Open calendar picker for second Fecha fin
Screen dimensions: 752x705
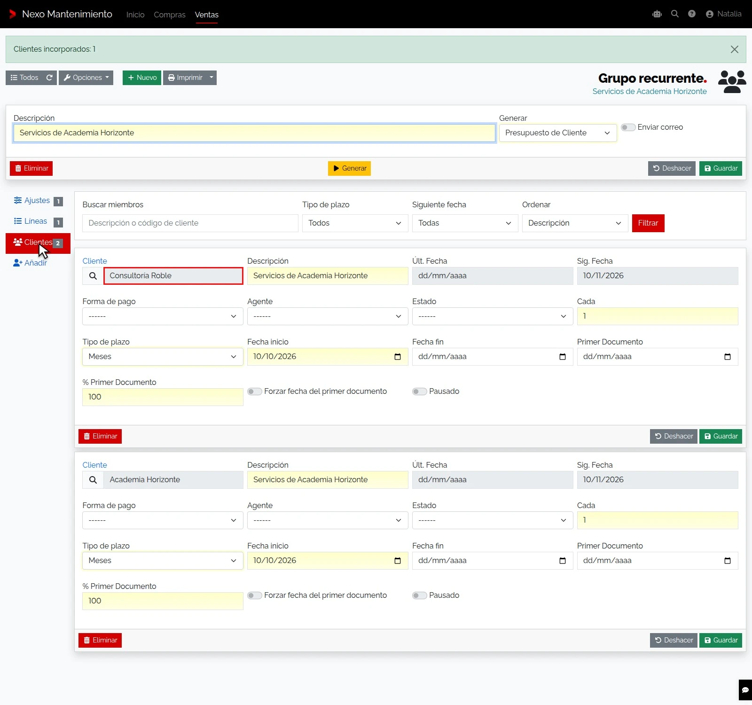563,561
